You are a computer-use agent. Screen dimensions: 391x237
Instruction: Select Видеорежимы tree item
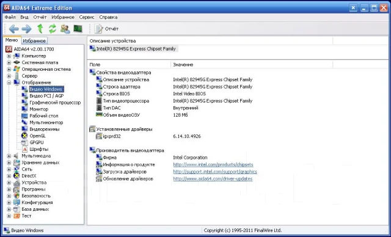coord(45,129)
